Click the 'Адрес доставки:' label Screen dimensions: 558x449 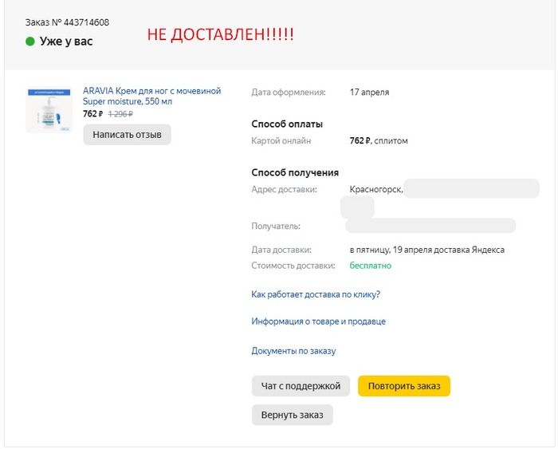(284, 190)
